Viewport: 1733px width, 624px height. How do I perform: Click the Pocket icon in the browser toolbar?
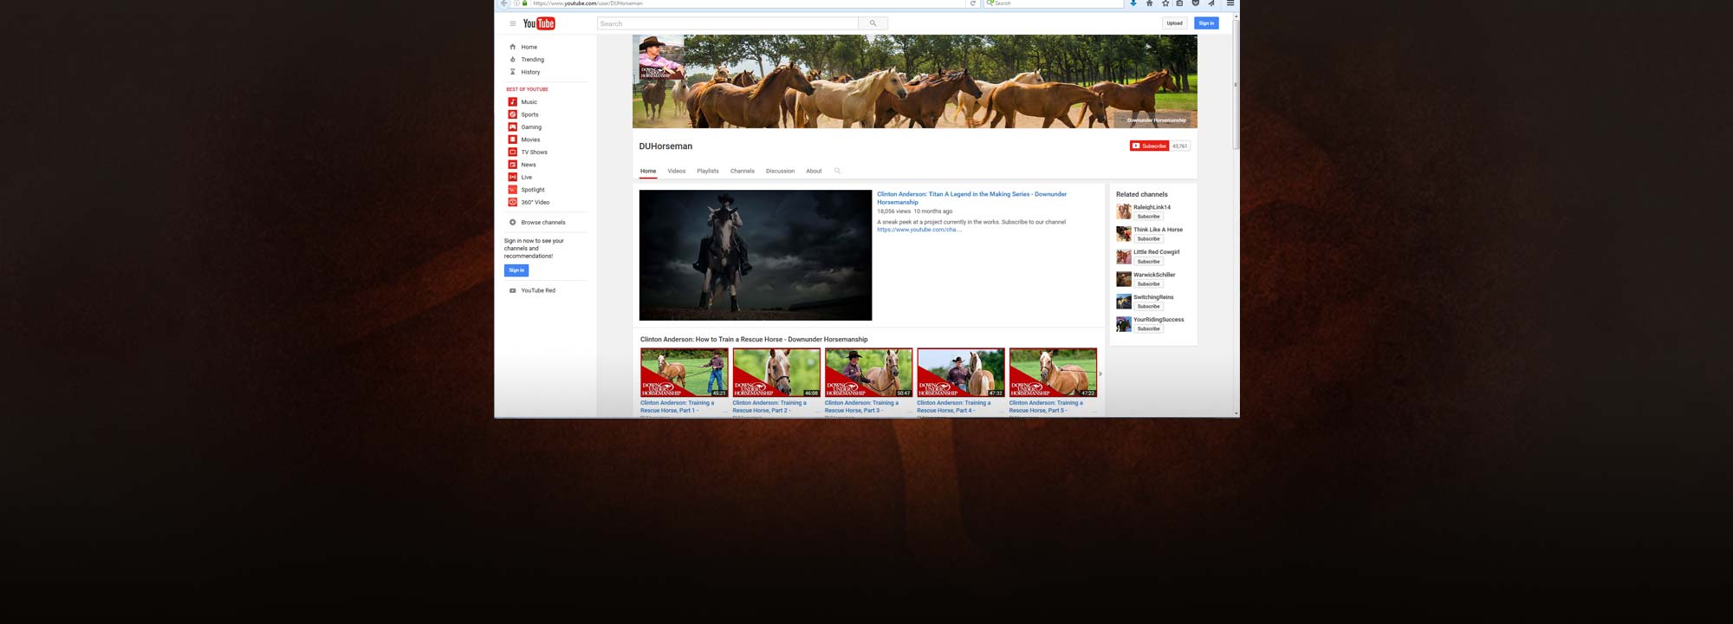click(x=1195, y=3)
